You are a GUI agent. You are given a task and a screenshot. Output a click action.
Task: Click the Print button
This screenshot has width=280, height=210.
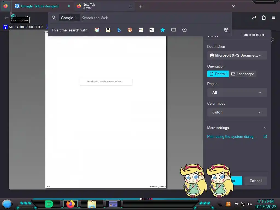click(x=237, y=181)
